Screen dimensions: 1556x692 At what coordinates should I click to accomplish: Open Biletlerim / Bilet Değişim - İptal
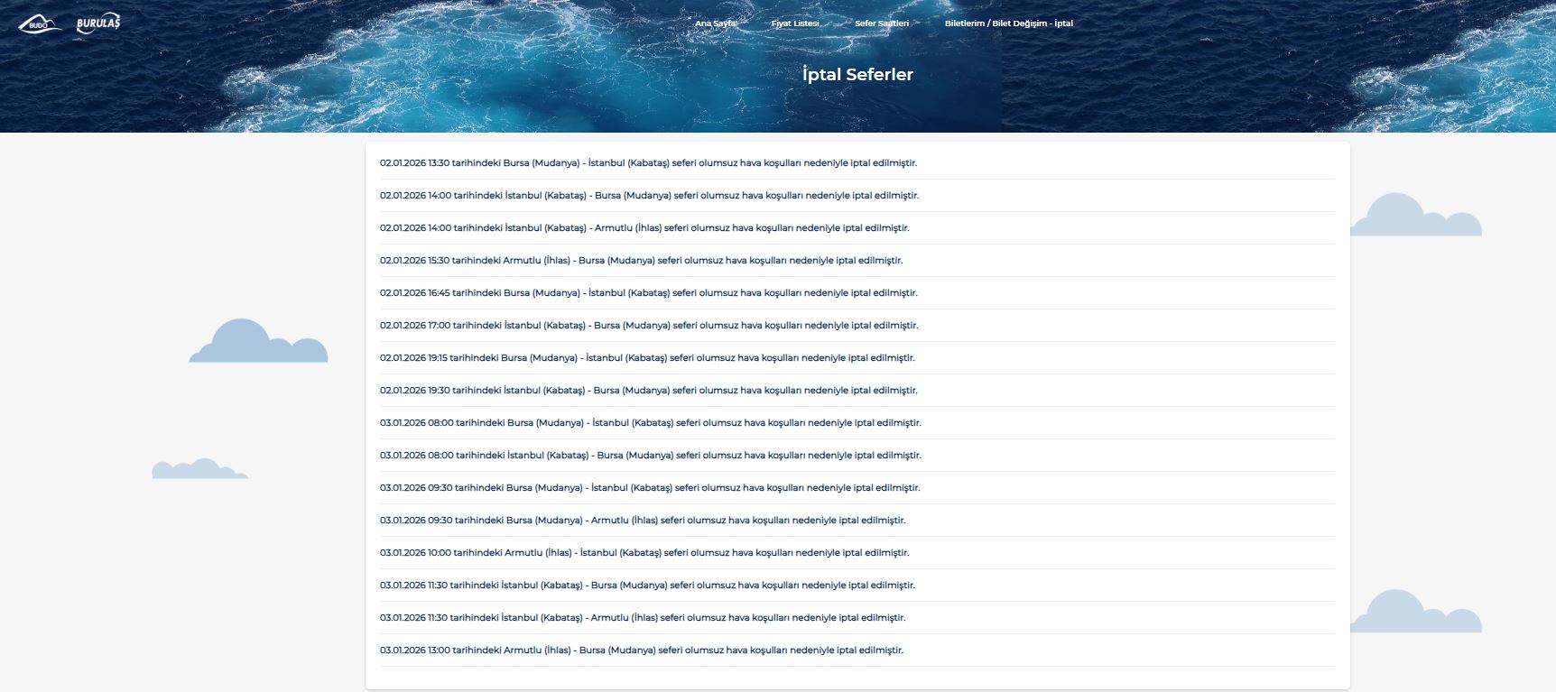[x=1008, y=23]
